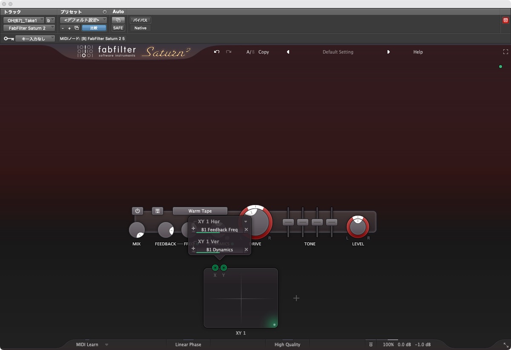
Task: Open the Default Setting preset menu
Action: click(x=338, y=52)
